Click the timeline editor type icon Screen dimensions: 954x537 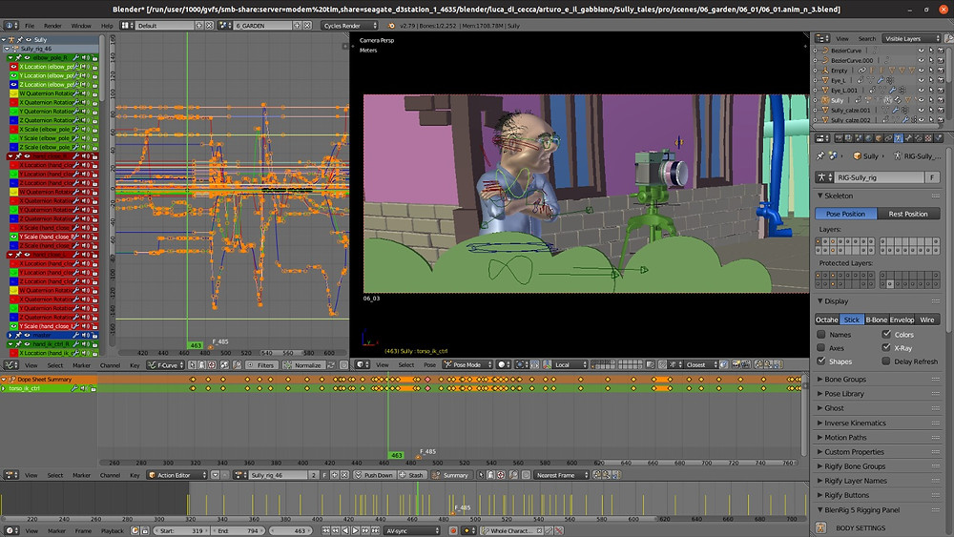10,531
